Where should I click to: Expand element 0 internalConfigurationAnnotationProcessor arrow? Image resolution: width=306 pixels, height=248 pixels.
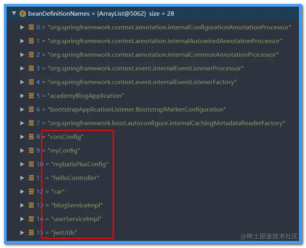22,27
